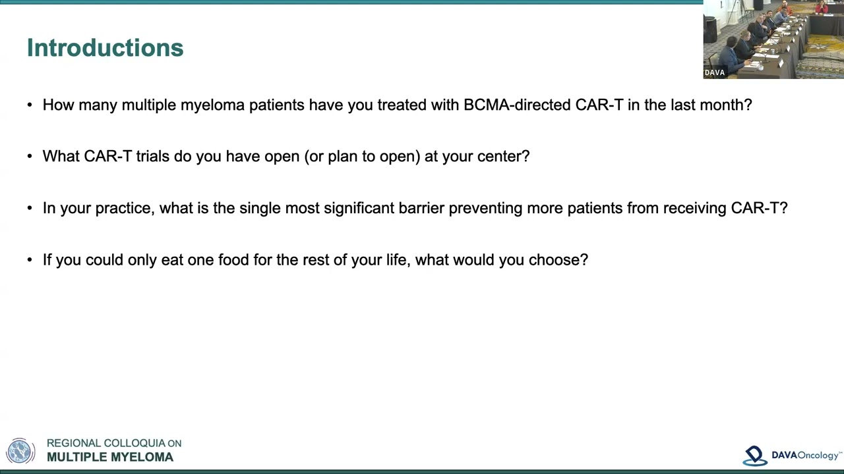This screenshot has height=474, width=844.
Task: Click the Regional Colloquia globe emblem
Action: coord(20,451)
